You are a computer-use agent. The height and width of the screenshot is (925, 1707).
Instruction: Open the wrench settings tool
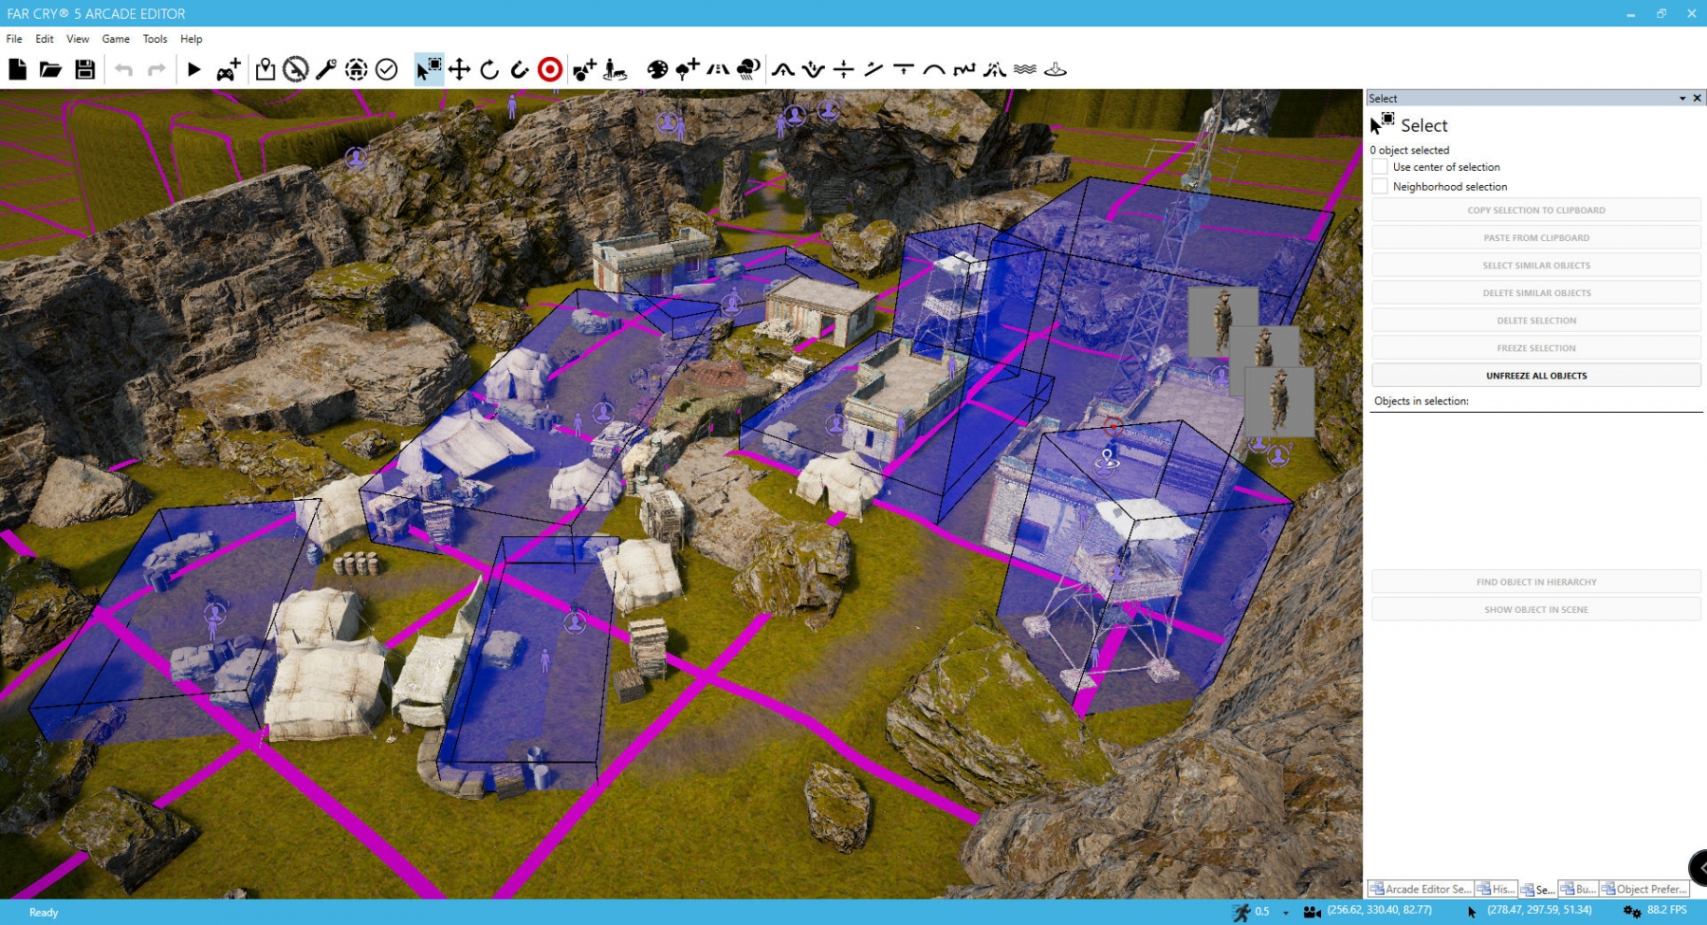[x=325, y=69]
